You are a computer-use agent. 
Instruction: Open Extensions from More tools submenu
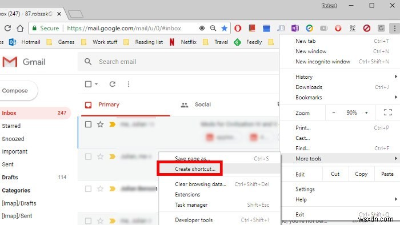coord(219,194)
